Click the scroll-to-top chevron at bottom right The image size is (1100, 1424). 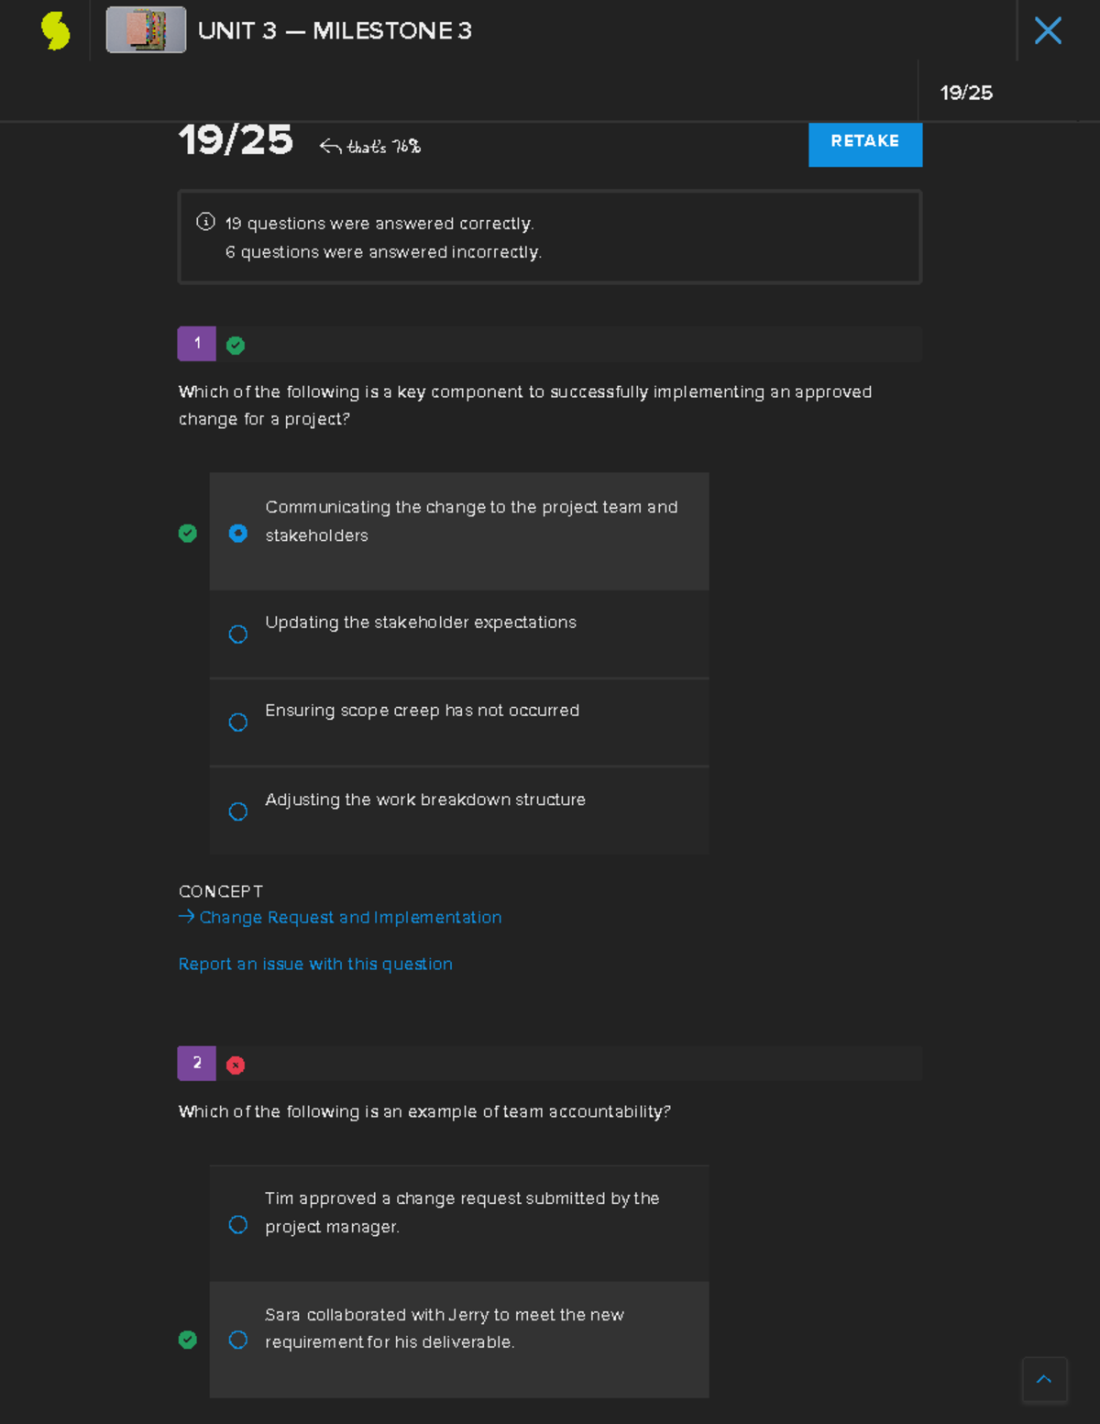[x=1044, y=1380]
